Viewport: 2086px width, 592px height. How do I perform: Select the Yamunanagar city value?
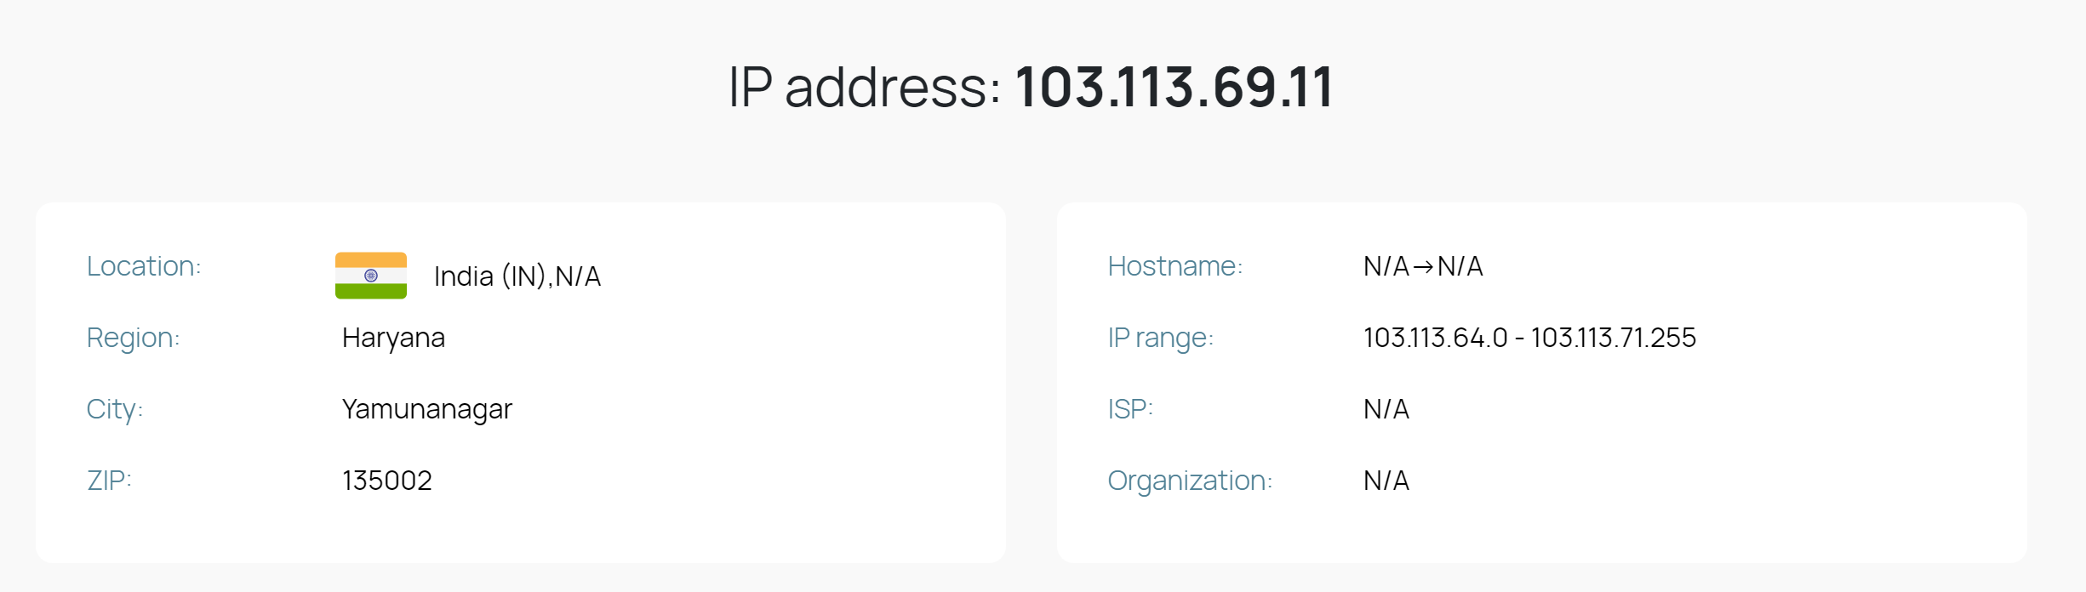coord(427,409)
